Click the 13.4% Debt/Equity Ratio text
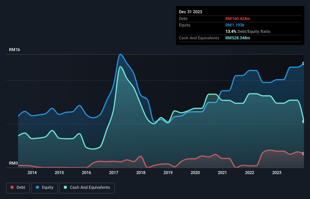 click(x=248, y=31)
